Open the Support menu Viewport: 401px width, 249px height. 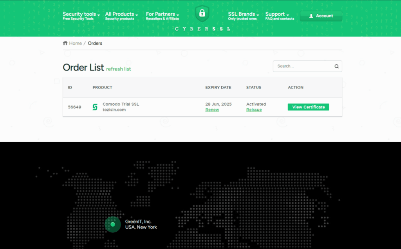(x=280, y=16)
